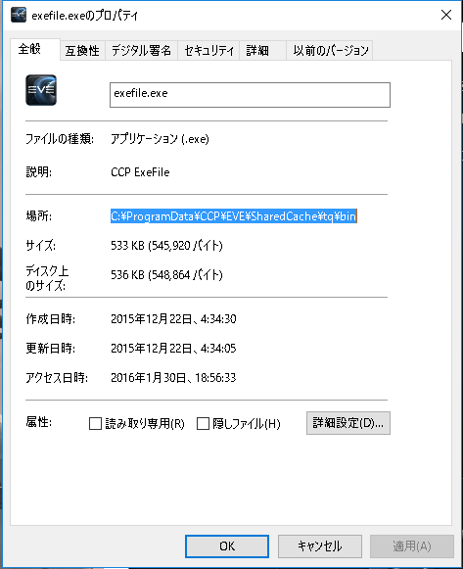Switch to the 互換性 tab
The width and height of the screenshot is (463, 569).
[82, 50]
